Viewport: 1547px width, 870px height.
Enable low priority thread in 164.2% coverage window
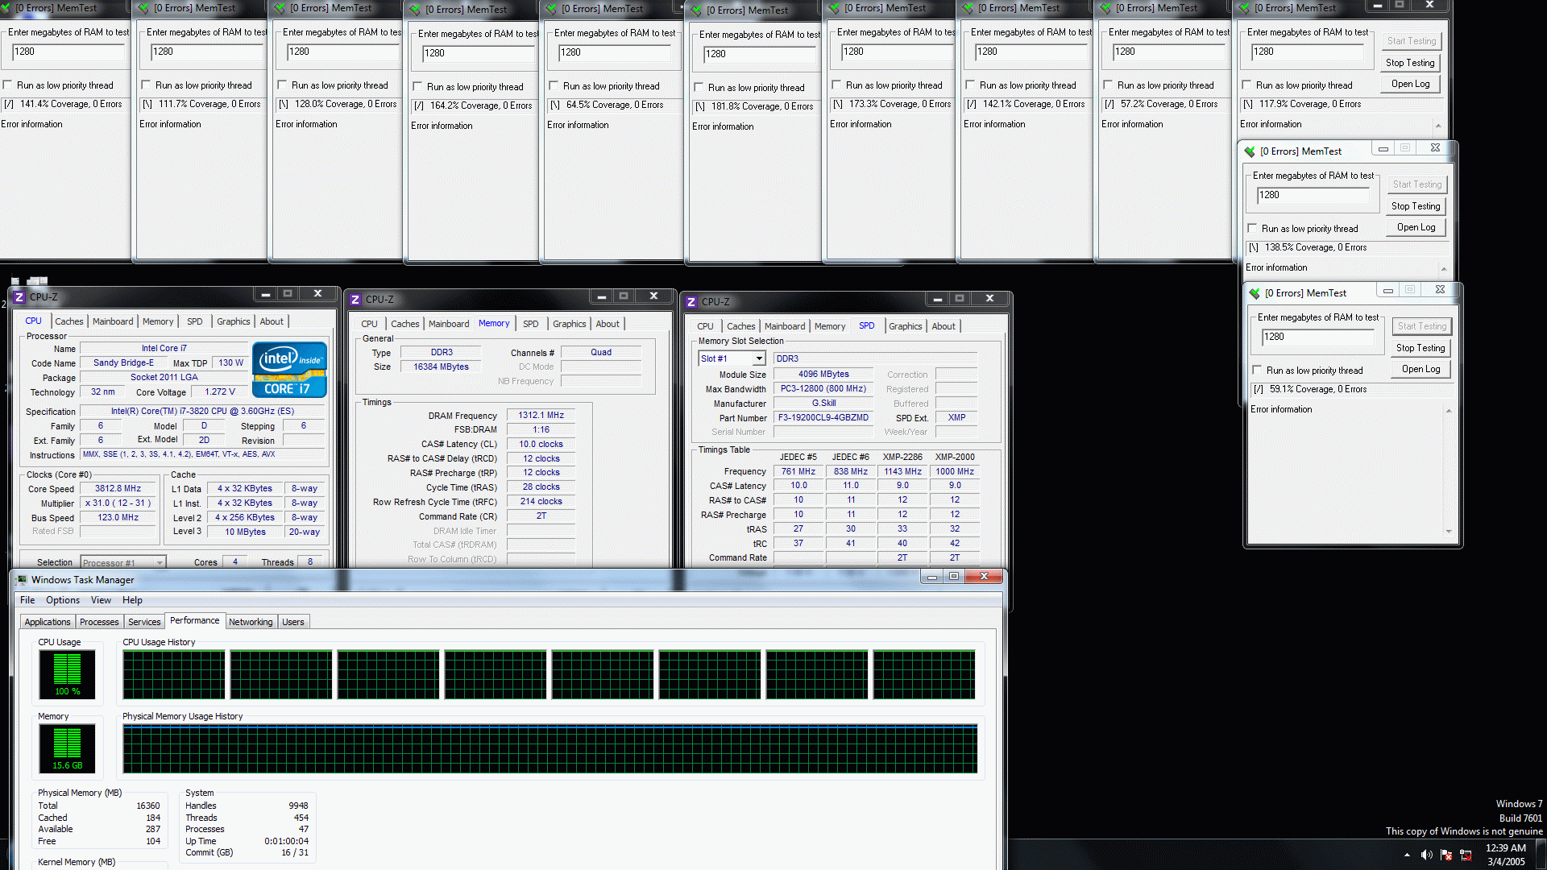tap(417, 87)
